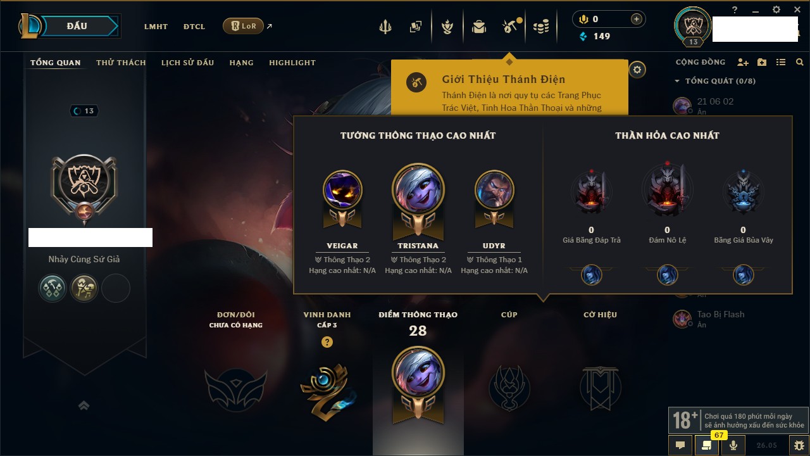This screenshot has width=810, height=456.
Task: Expand the banner double-chevron arrow
Action: (84, 406)
